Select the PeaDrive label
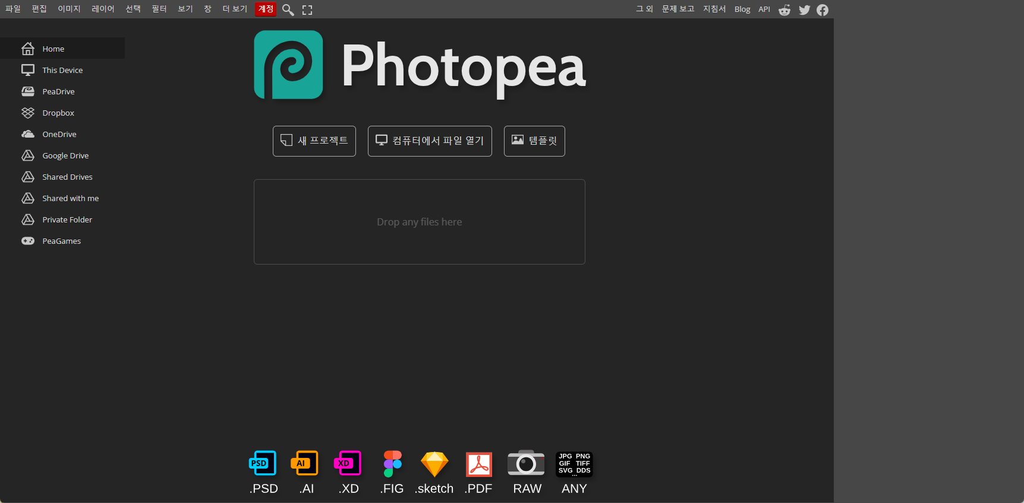This screenshot has width=1024, height=503. (58, 91)
